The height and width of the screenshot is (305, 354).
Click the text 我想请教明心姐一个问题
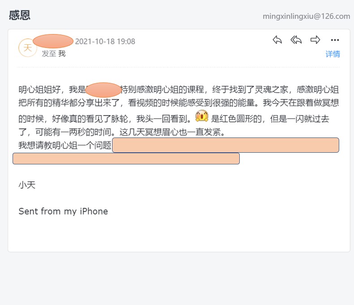pos(65,145)
